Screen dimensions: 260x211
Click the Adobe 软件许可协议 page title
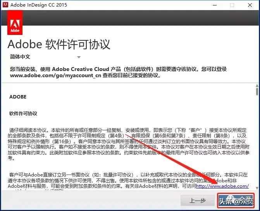click(x=59, y=44)
